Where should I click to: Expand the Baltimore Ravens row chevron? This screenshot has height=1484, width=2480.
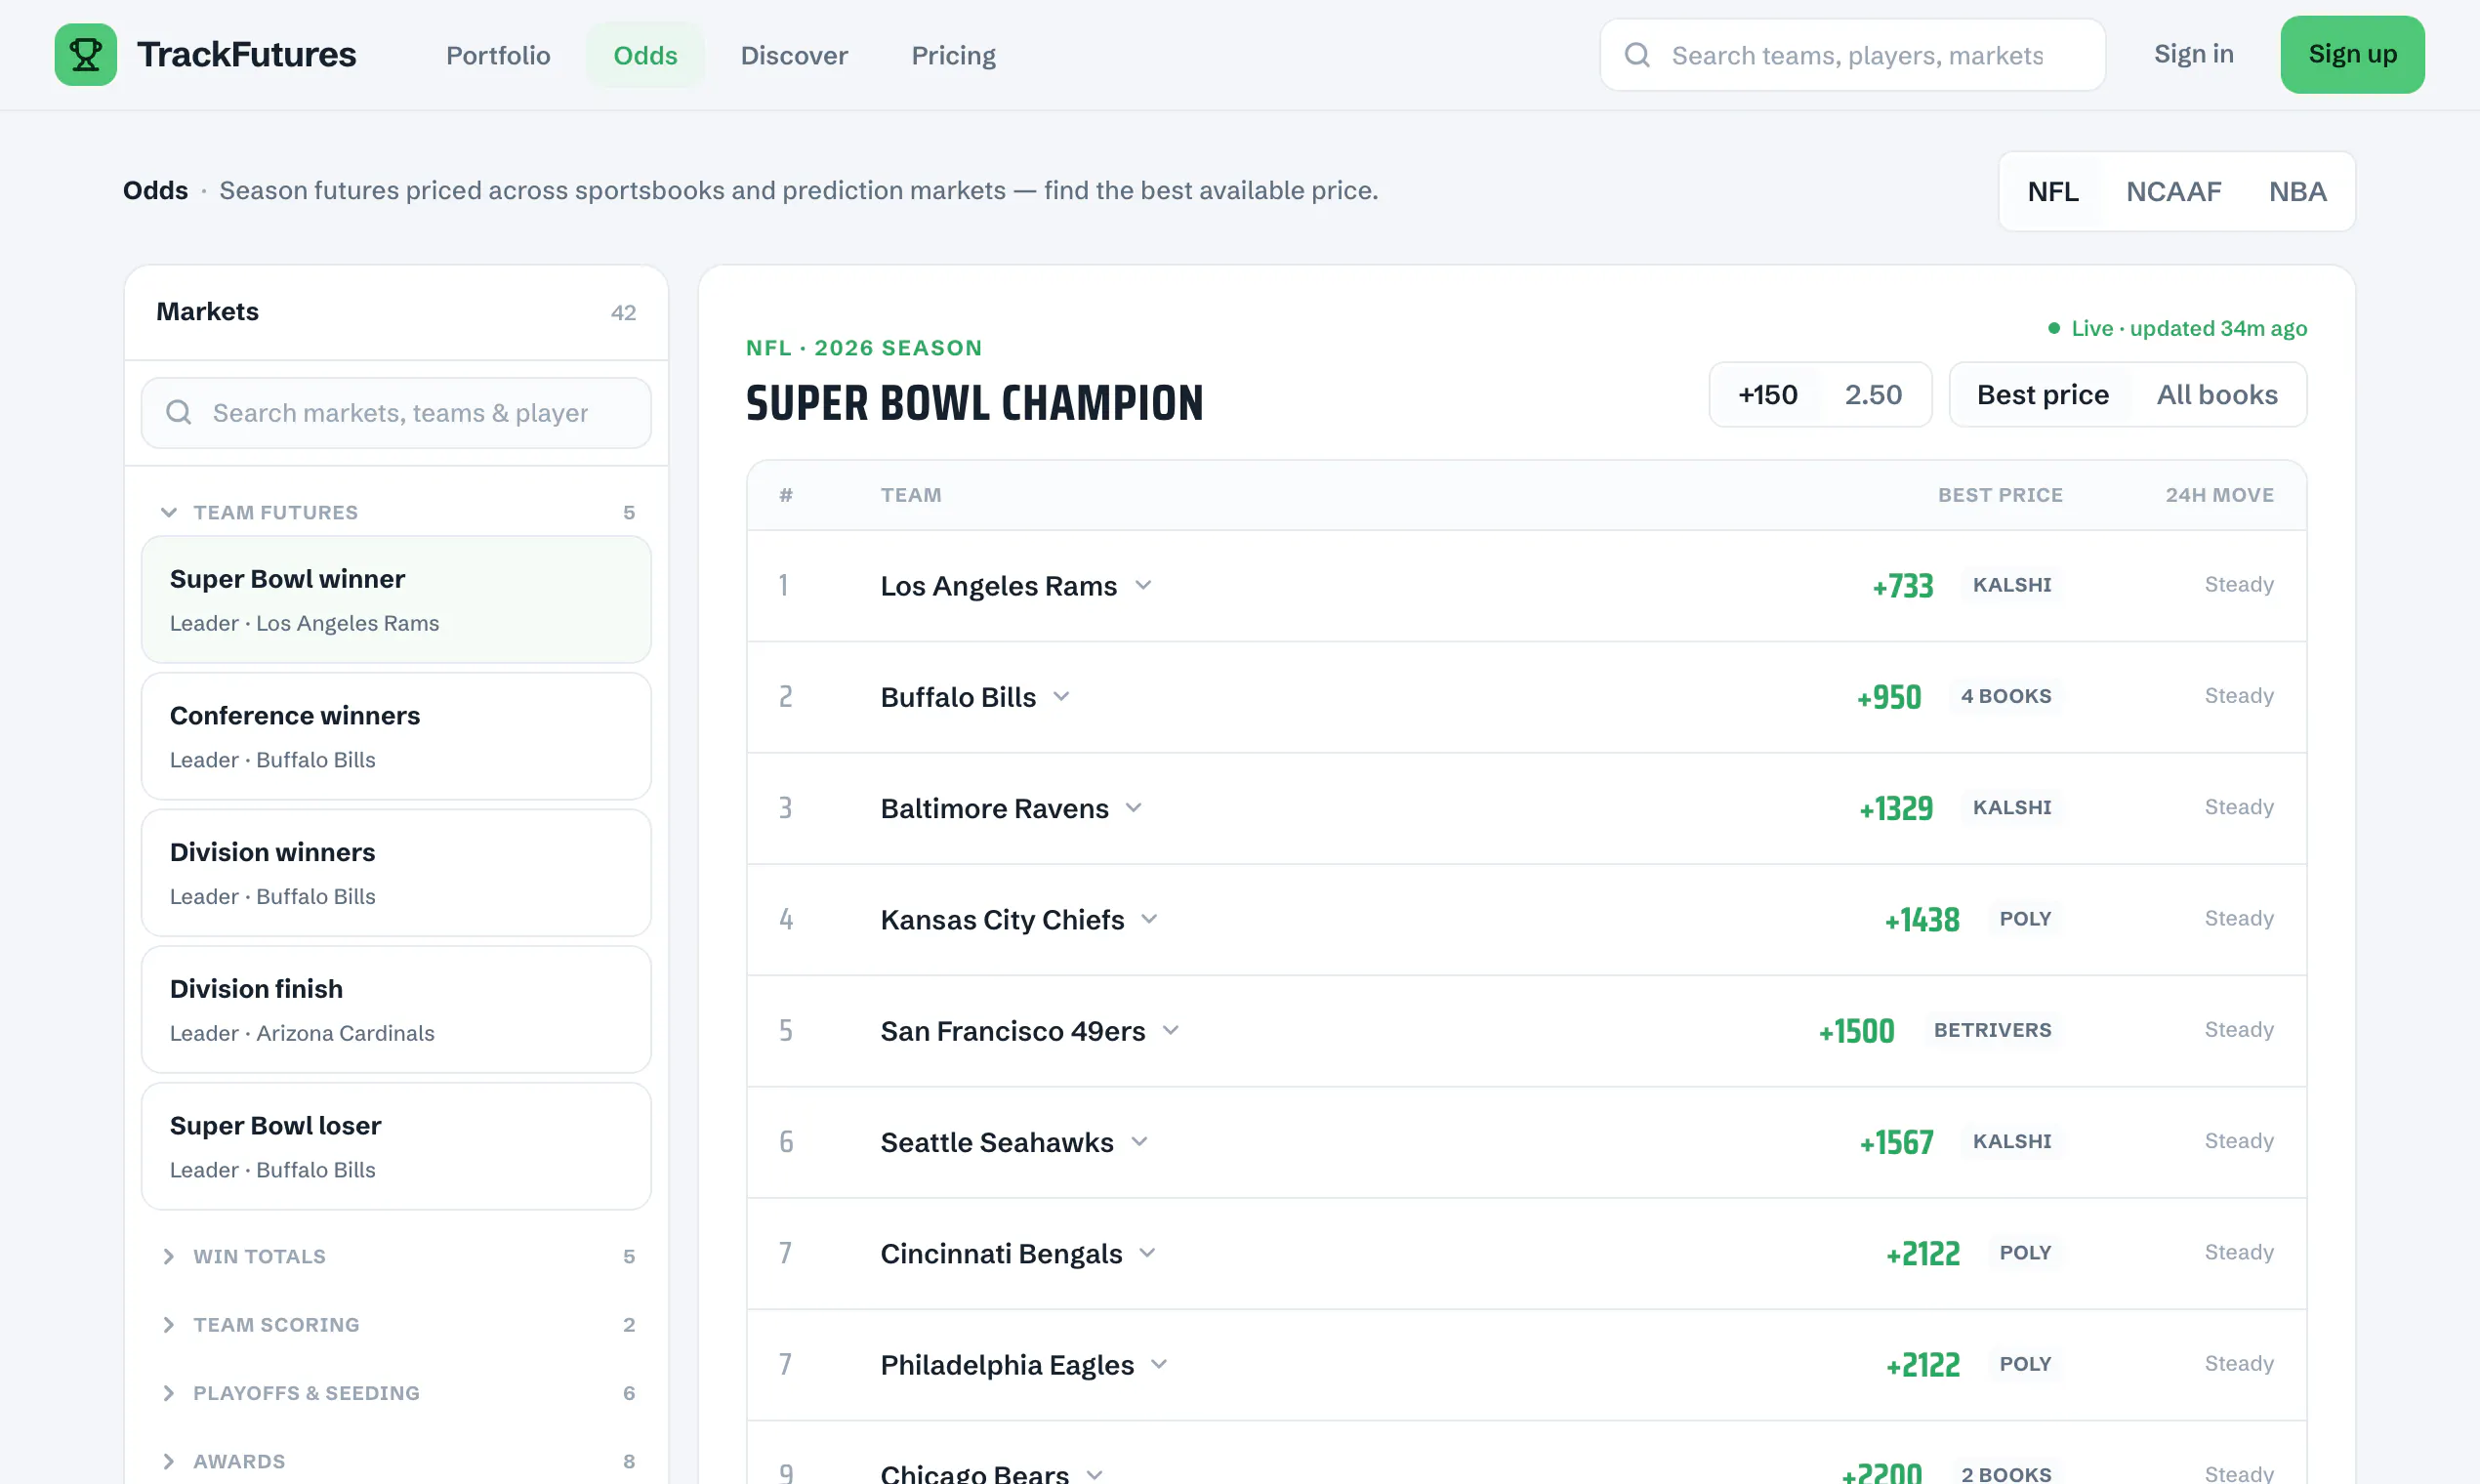[x=1134, y=807]
